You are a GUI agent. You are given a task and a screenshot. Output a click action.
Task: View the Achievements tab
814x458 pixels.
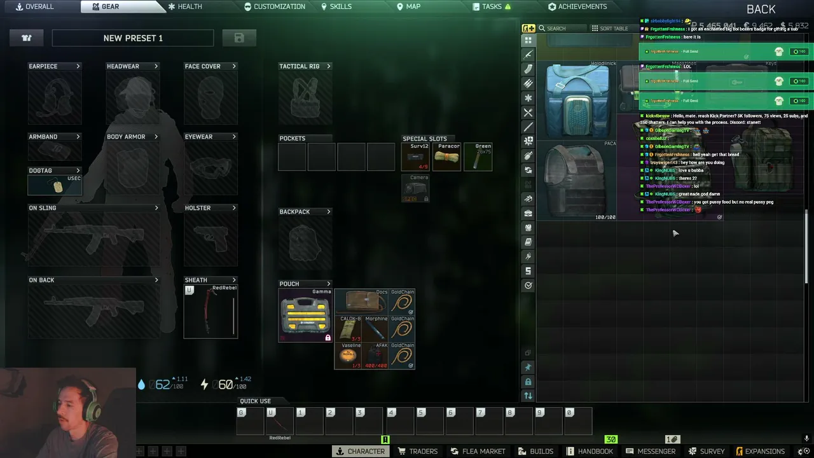[x=577, y=6]
